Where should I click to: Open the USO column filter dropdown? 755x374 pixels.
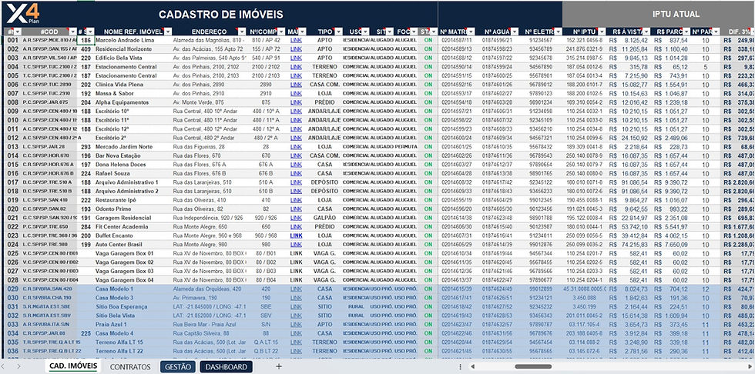[366, 32]
